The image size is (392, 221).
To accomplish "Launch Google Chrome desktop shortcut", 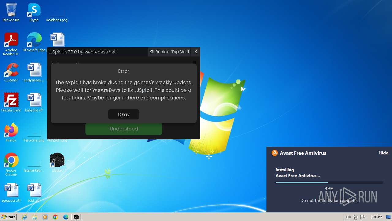I will pos(11,165).
